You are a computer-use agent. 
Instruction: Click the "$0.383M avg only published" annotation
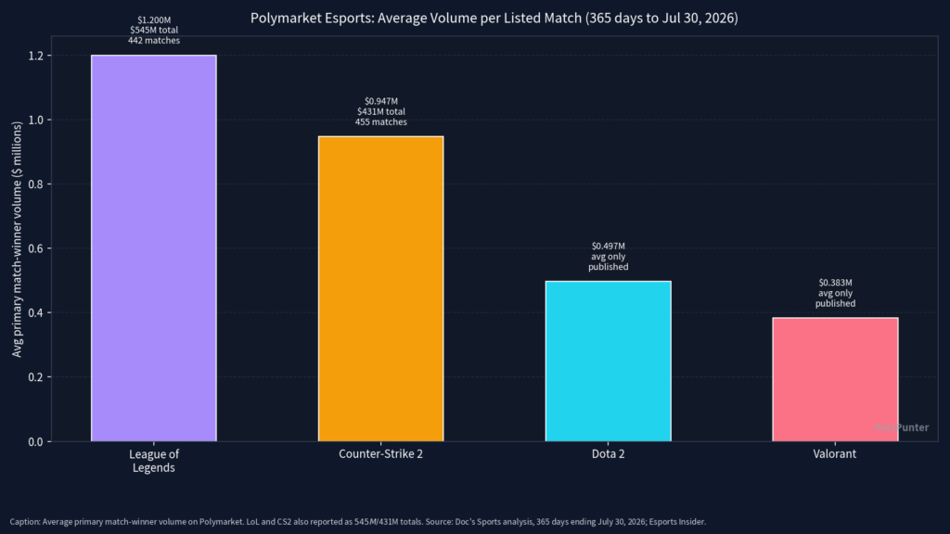click(x=836, y=293)
